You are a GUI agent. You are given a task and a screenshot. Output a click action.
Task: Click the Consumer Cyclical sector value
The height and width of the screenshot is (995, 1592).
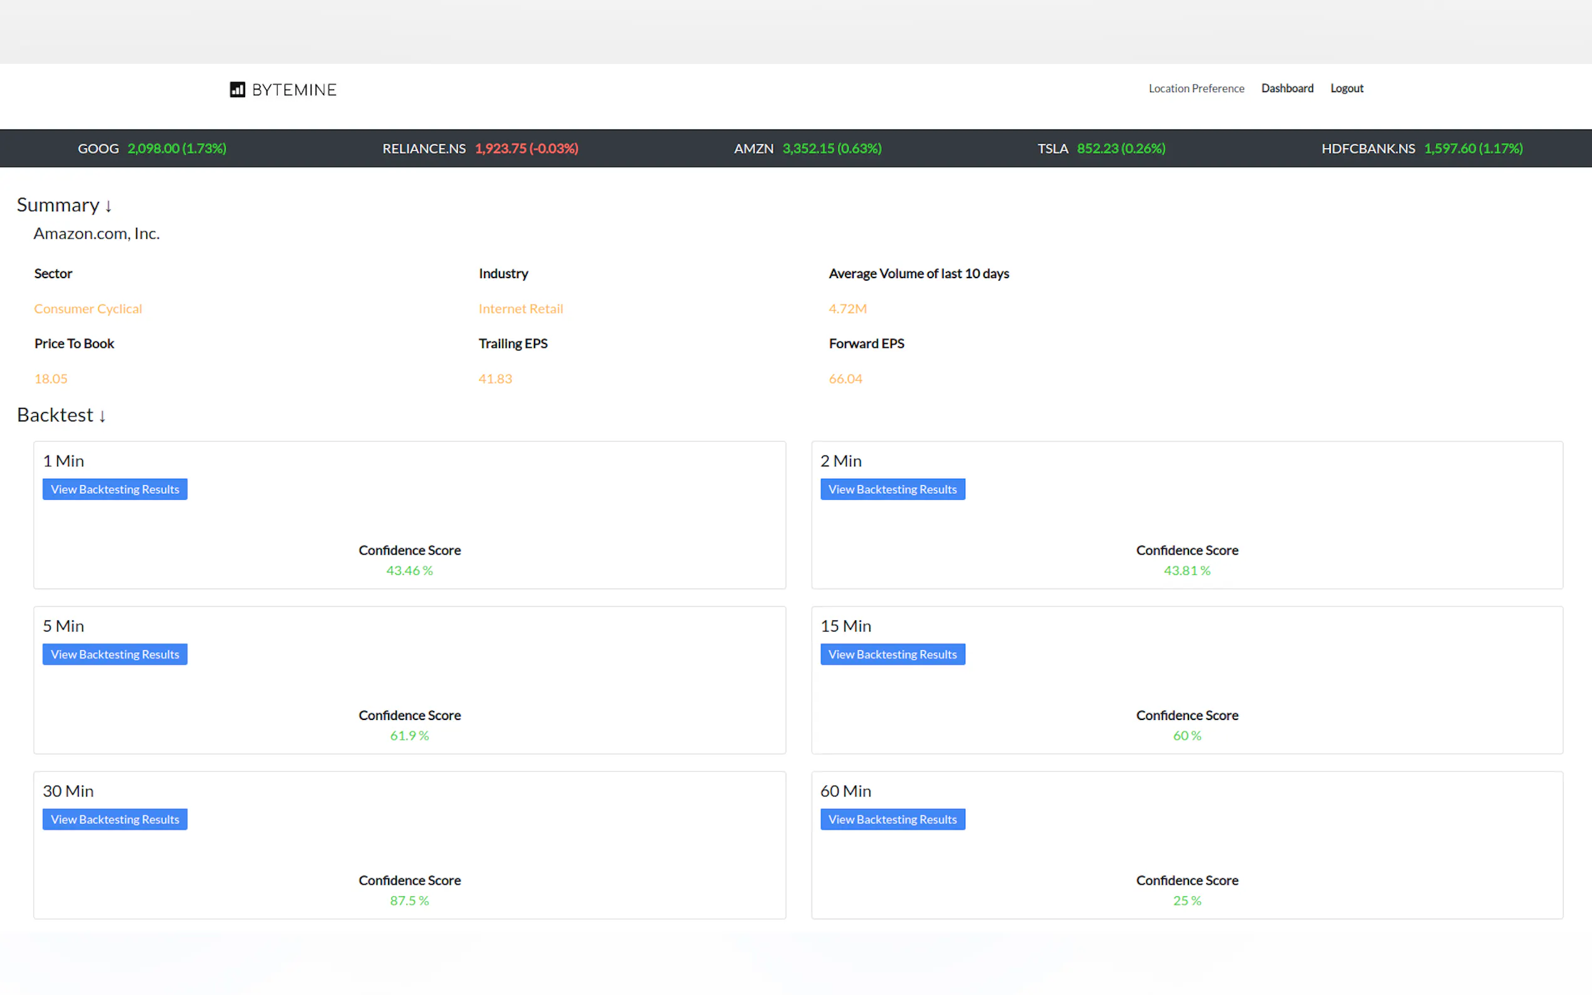(x=88, y=309)
